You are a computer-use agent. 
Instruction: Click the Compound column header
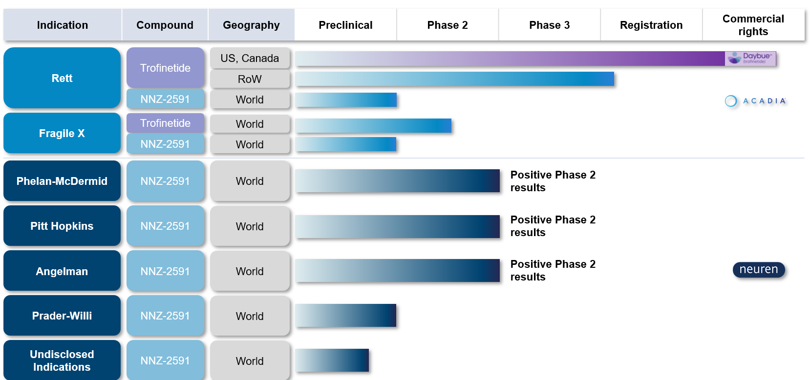(165, 25)
